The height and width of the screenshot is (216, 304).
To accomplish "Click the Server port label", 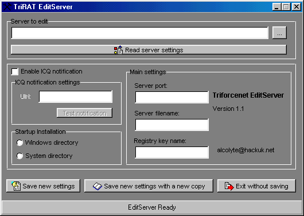I will (x=151, y=86).
